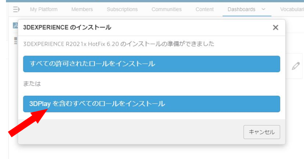
Task: Click the pencil edit icon
Action: coord(296,66)
